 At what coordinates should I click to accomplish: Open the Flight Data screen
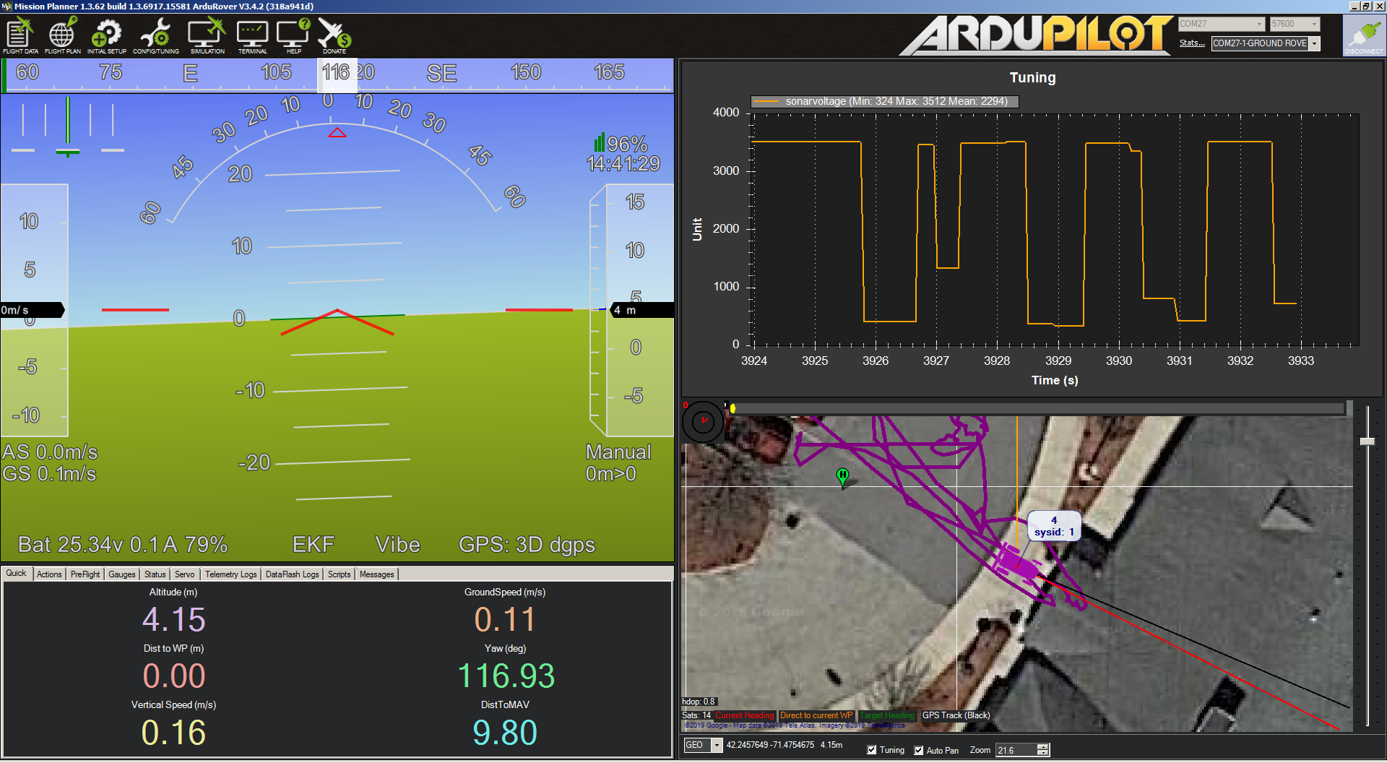click(x=20, y=36)
